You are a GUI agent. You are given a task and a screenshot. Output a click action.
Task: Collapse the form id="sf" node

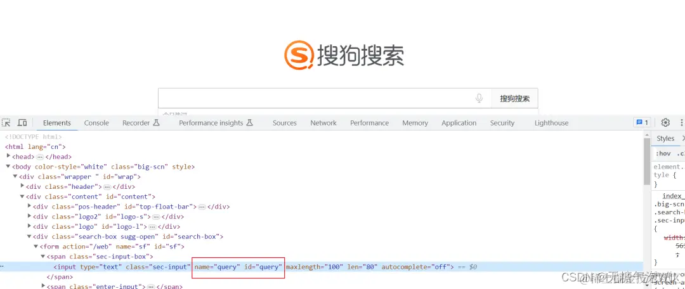pos(36,246)
